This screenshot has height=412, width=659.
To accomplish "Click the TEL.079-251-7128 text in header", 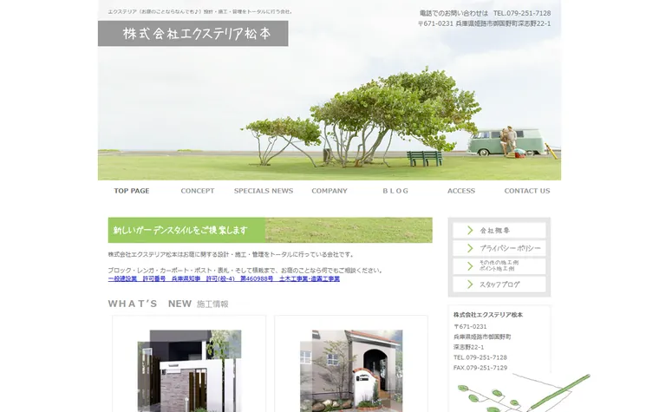I will click(x=522, y=14).
